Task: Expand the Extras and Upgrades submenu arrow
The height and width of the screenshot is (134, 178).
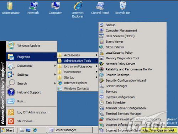Action: 96,66
